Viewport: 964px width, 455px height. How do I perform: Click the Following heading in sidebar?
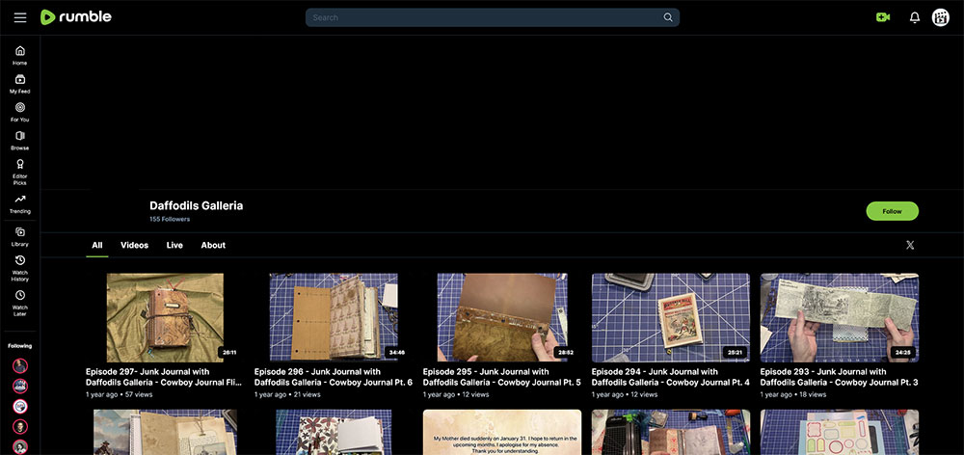[x=19, y=345]
